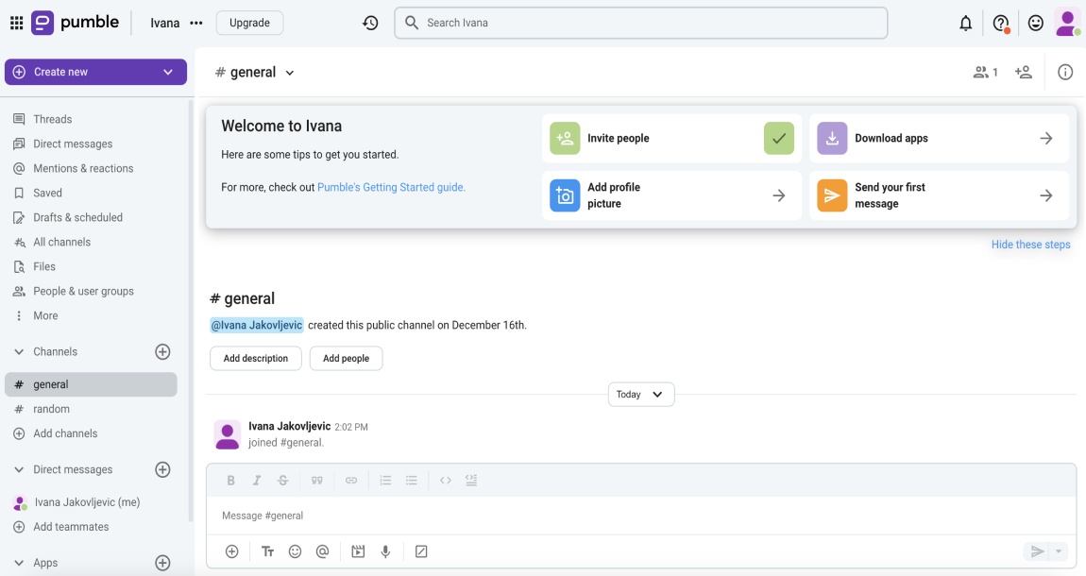Click the Upgrade button
This screenshot has height=576, width=1086.
249,23
